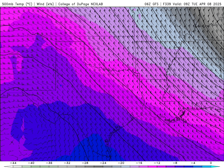Click the -20 colorbar label
This screenshot has width=224, height=168.
(121, 163)
